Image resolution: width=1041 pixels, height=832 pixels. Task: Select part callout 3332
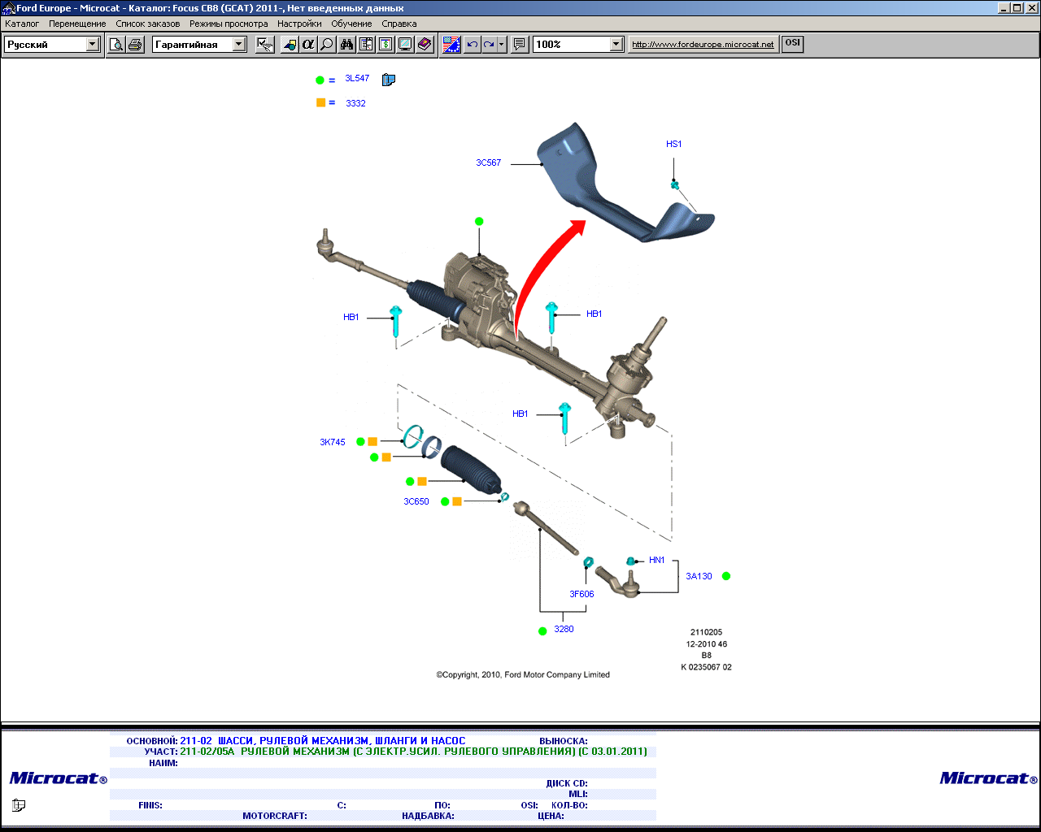pyautogui.click(x=355, y=104)
